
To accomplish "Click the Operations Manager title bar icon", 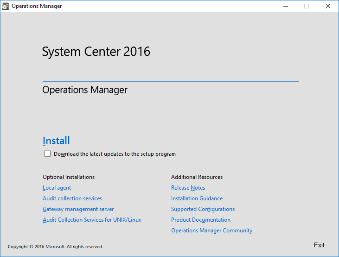I will pos(6,6).
